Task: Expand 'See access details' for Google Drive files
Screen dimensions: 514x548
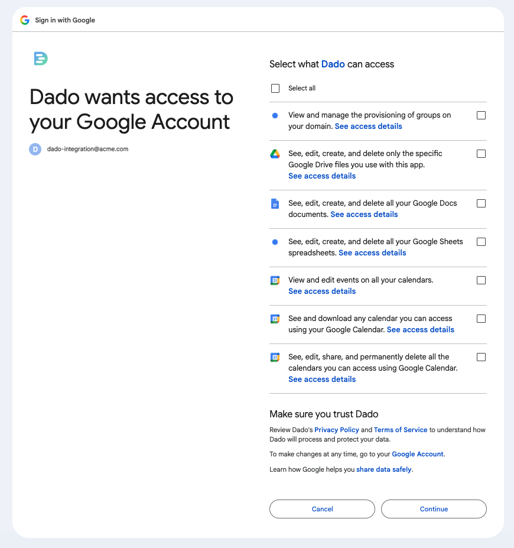Action: 322,176
